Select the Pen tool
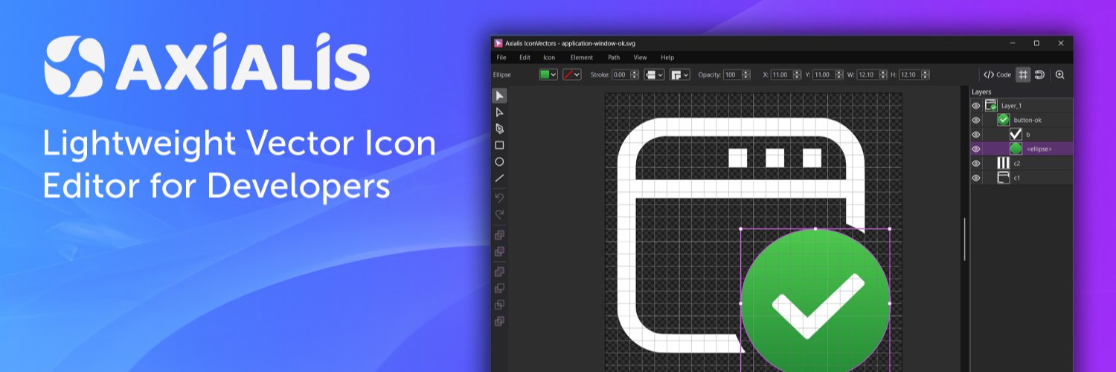Image resolution: width=1116 pixels, height=372 pixels. click(x=500, y=129)
